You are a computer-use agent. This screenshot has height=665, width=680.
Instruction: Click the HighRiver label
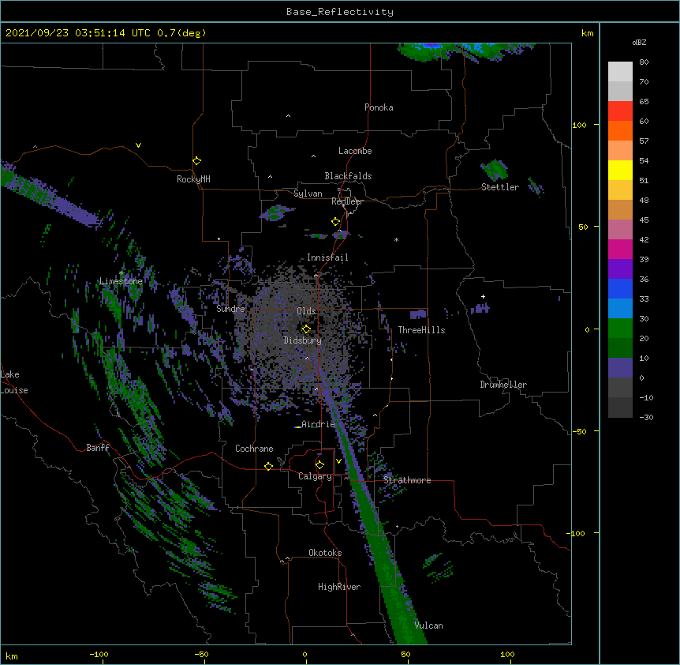click(x=339, y=587)
